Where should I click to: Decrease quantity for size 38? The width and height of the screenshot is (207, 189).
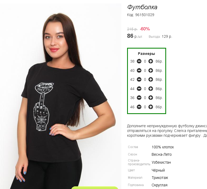tap(139, 61)
